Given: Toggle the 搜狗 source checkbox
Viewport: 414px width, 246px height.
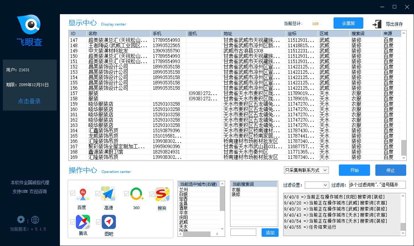Looking at the screenshot, I should [152, 194].
